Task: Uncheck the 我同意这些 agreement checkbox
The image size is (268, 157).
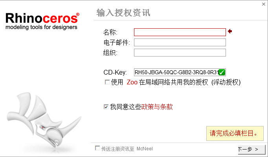Action: [106, 107]
